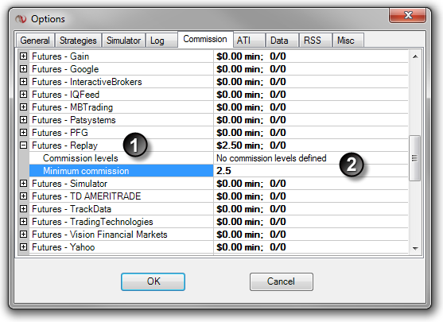This screenshot has width=443, height=322.
Task: Click 'No commission levels defined' value
Action: [271, 158]
